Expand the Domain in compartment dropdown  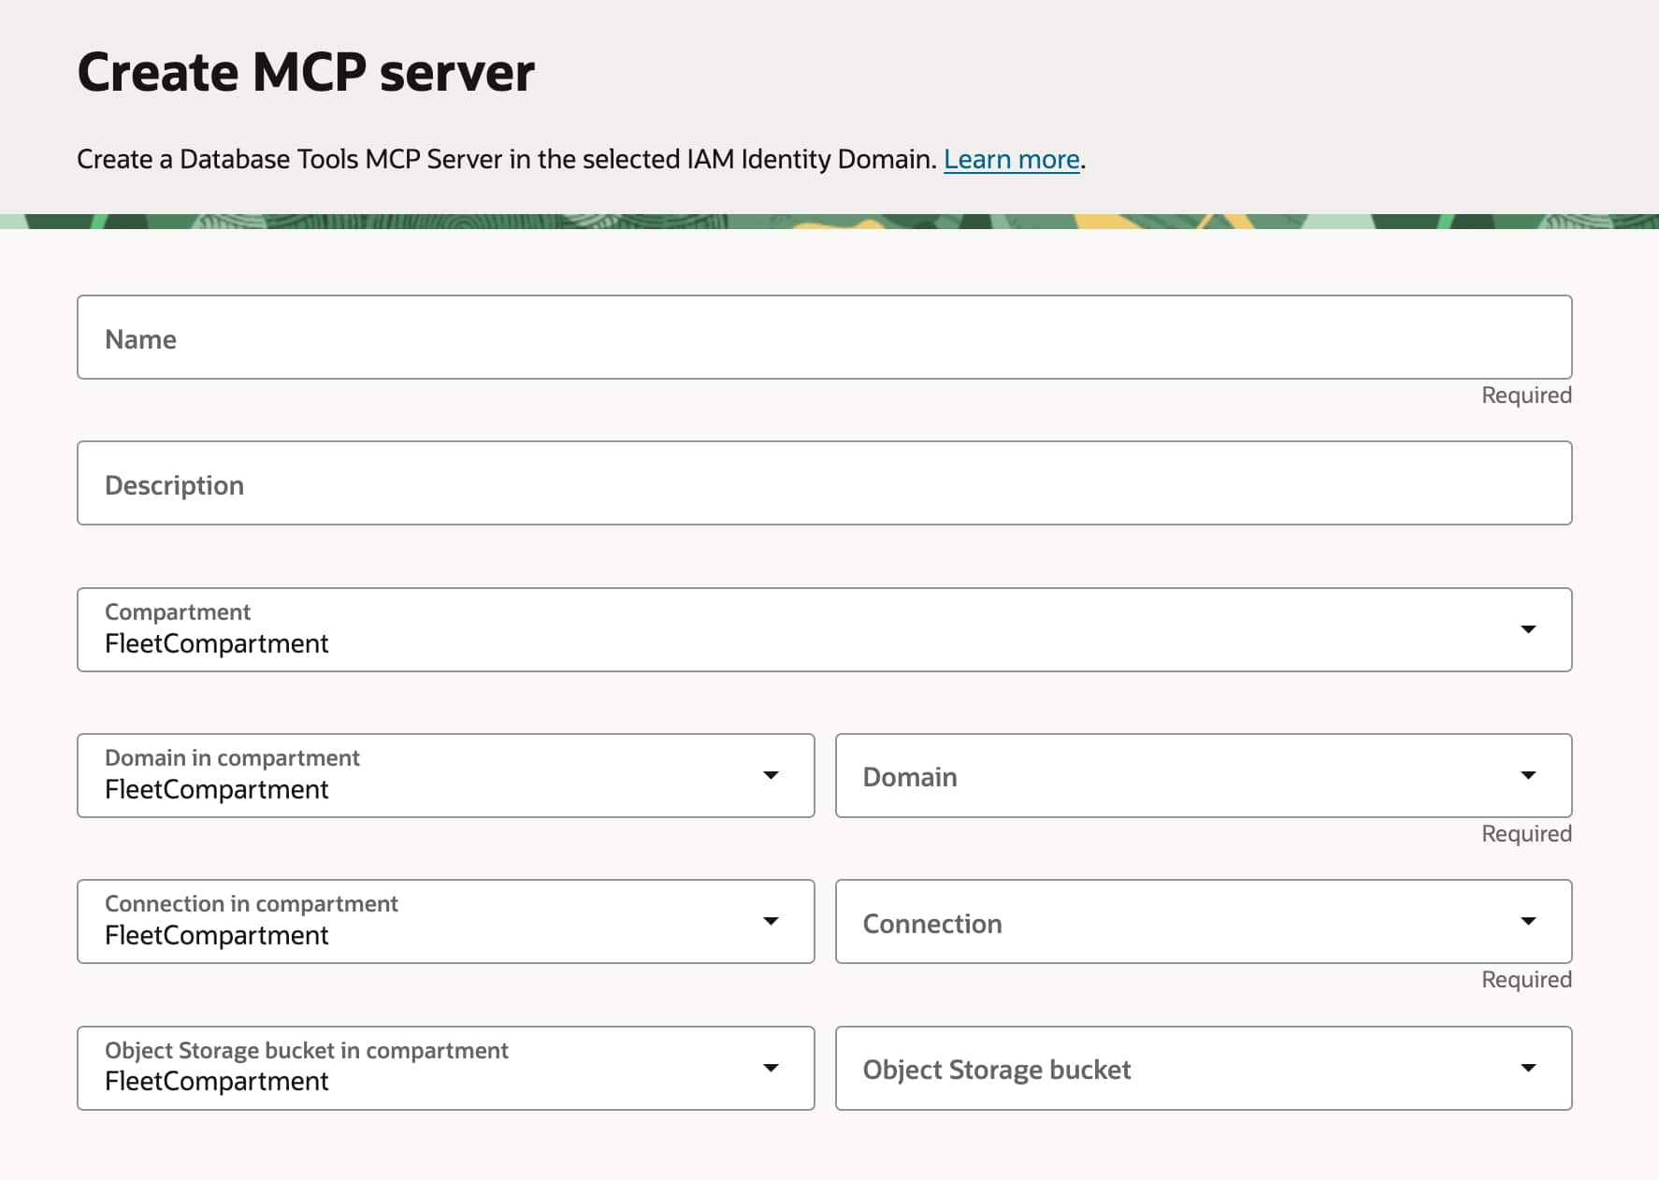point(445,775)
